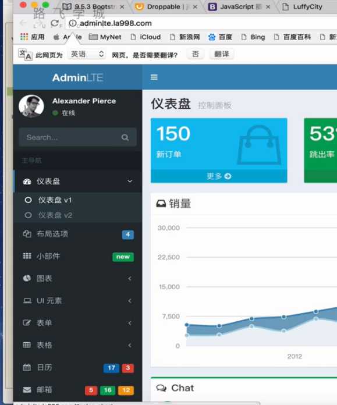Close the Droppable browser tab
The image size is (337, 405).
195,7
